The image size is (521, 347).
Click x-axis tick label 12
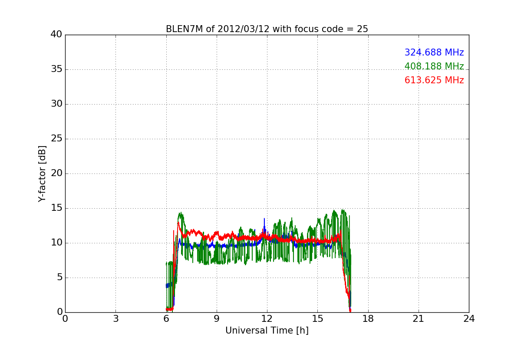coord(267,319)
